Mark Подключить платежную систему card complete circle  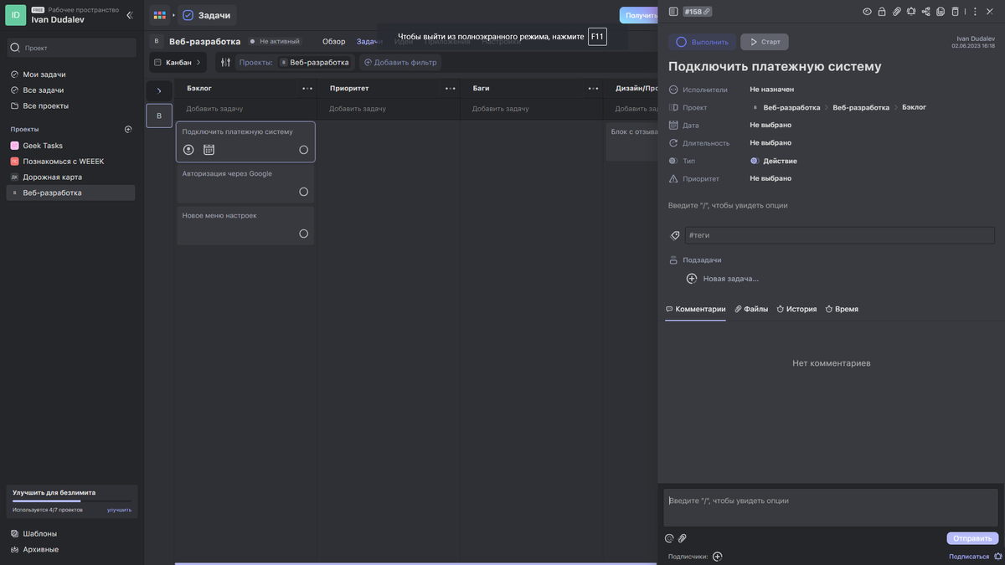304,150
